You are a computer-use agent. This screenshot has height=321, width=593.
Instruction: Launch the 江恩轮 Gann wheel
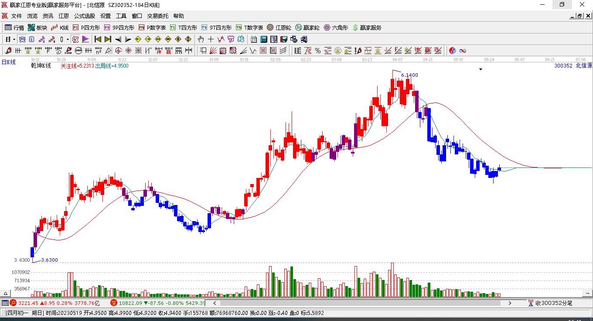click(279, 27)
